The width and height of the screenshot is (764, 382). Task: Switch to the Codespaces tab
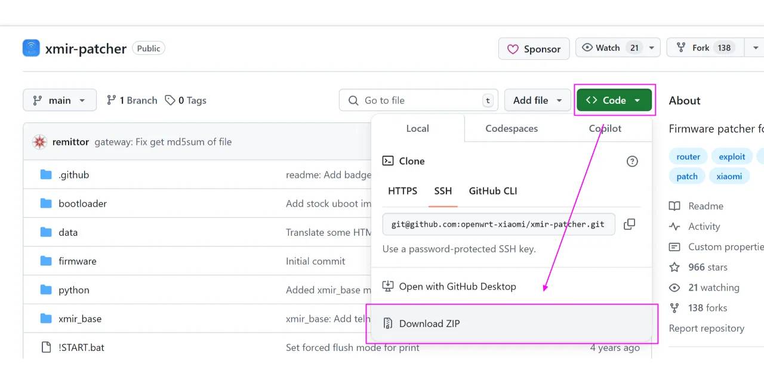[x=512, y=128]
